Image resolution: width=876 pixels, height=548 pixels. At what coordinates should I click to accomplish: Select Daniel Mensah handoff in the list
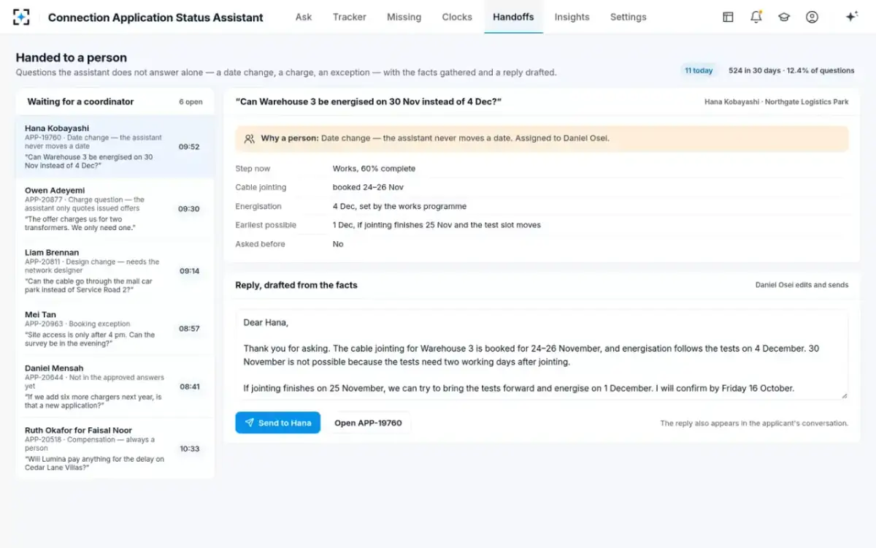point(115,387)
